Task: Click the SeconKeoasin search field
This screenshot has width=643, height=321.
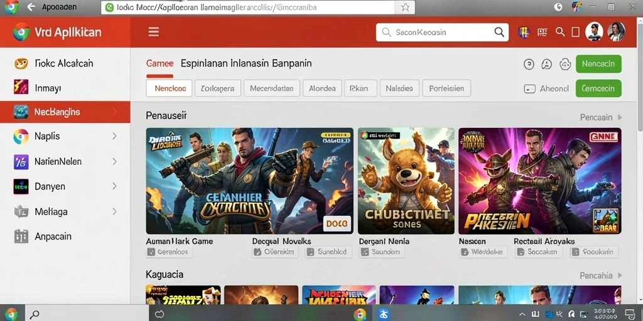Action: (x=442, y=33)
